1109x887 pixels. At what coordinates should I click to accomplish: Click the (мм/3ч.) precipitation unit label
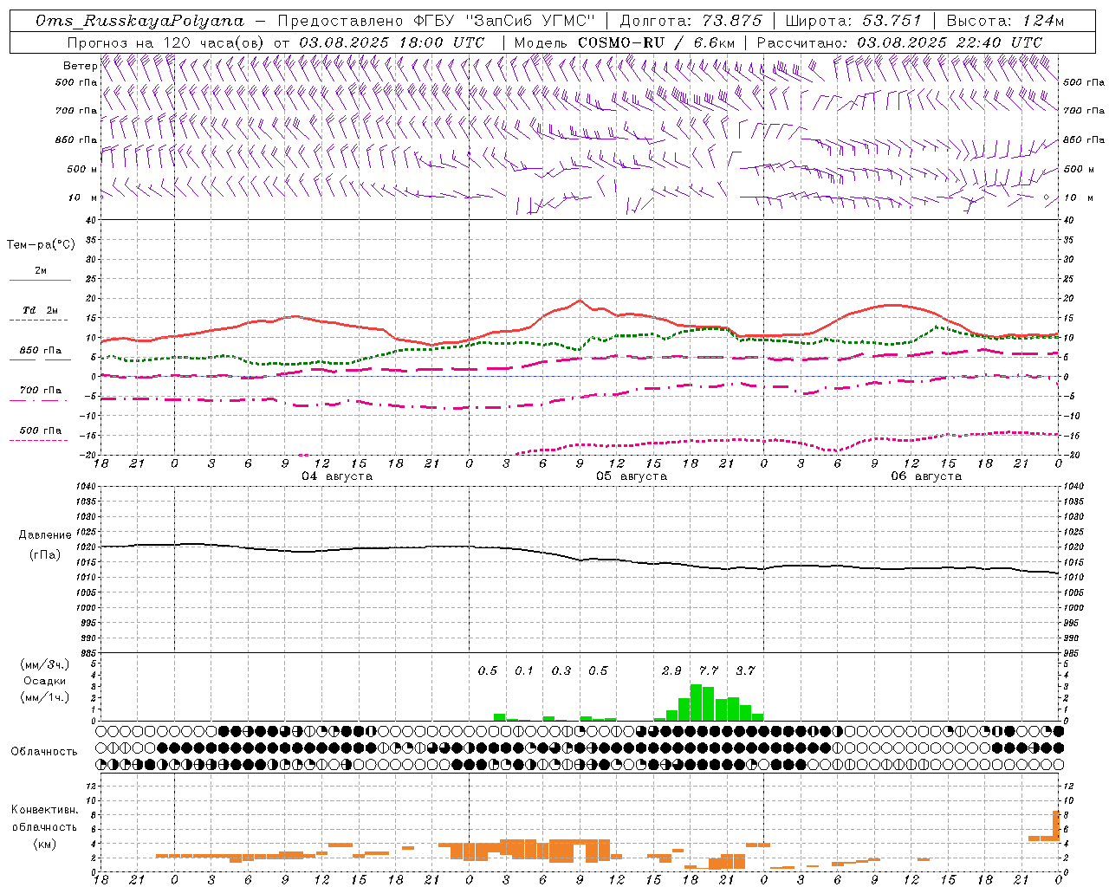click(x=44, y=664)
